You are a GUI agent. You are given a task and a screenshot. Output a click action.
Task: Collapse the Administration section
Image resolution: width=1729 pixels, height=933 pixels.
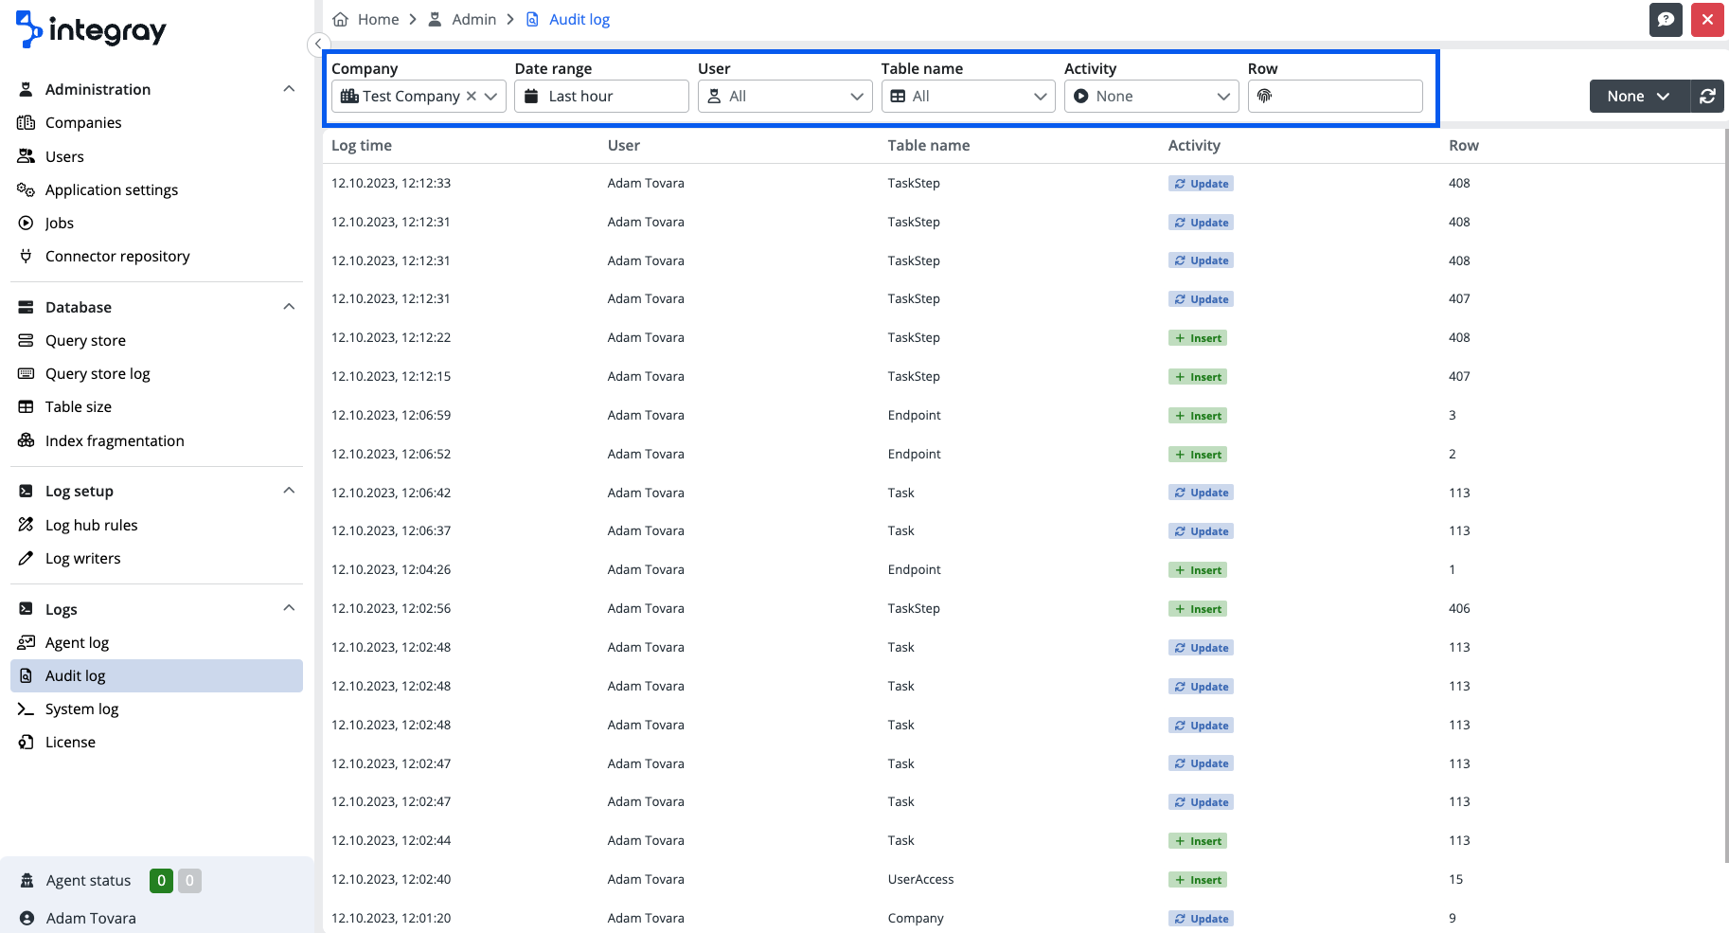pyautogui.click(x=289, y=89)
